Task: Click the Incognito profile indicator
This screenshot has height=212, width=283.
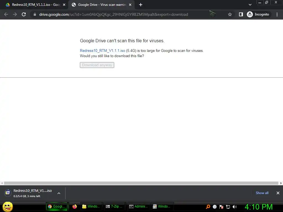Action: click(258, 14)
